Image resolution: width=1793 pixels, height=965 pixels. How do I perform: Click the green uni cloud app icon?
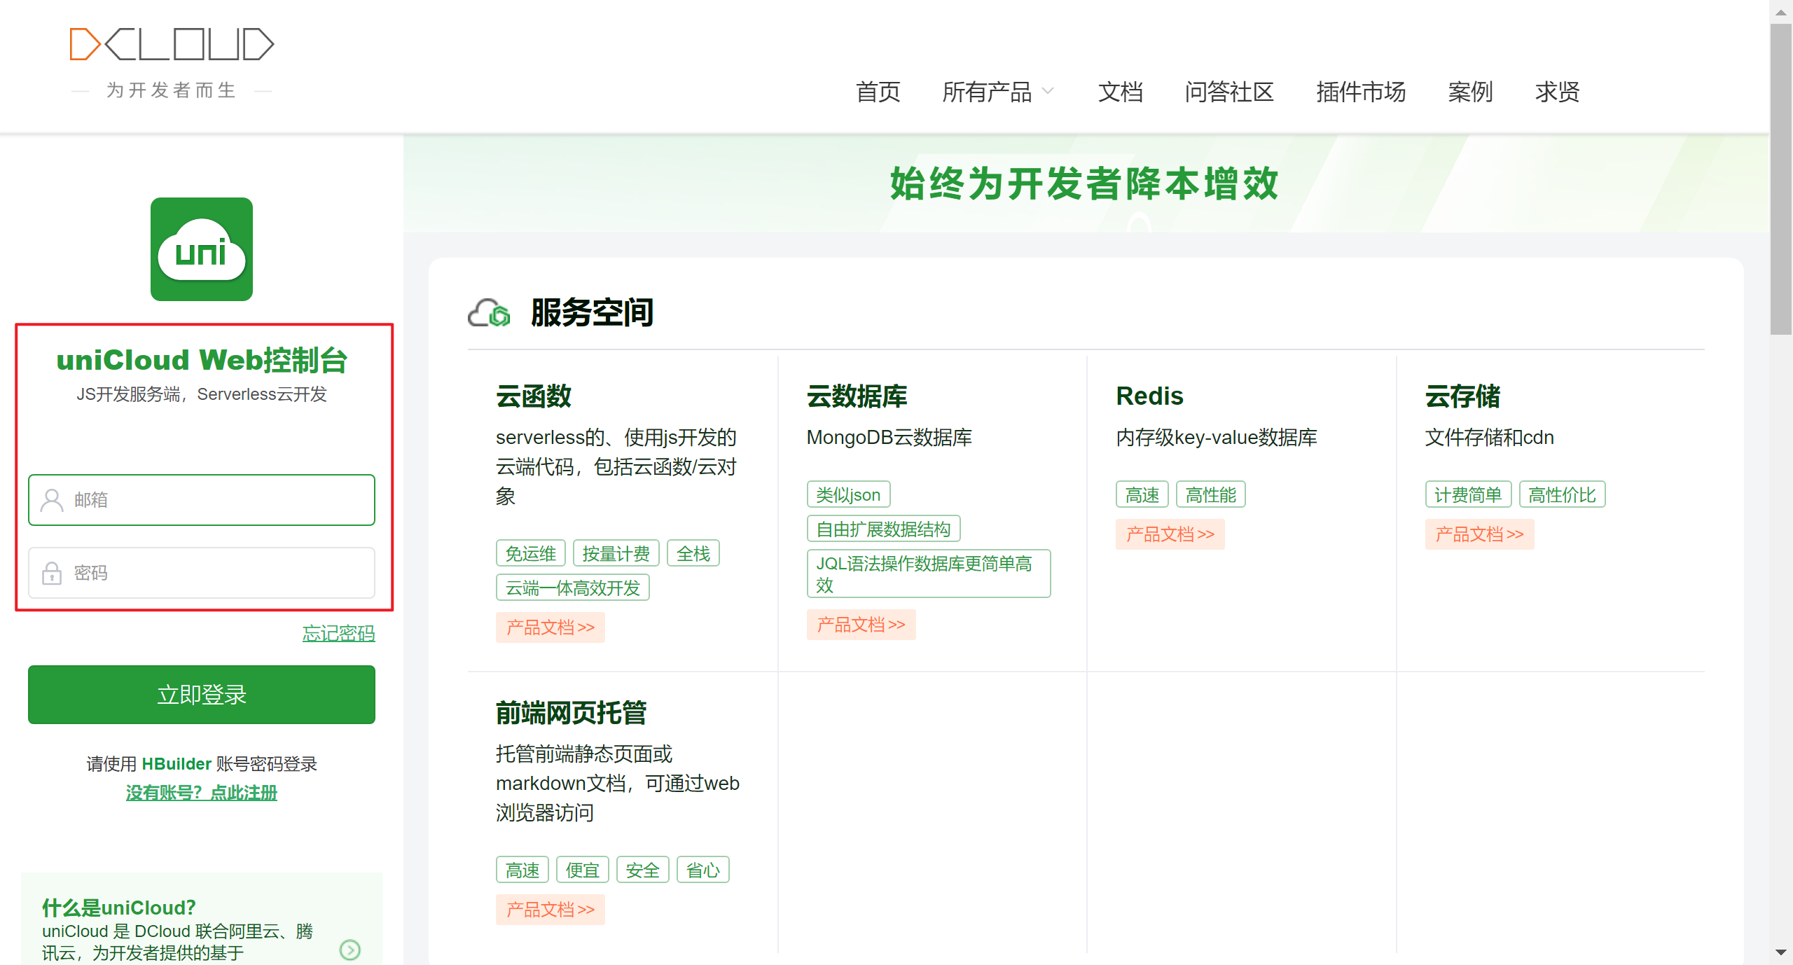[x=202, y=249]
